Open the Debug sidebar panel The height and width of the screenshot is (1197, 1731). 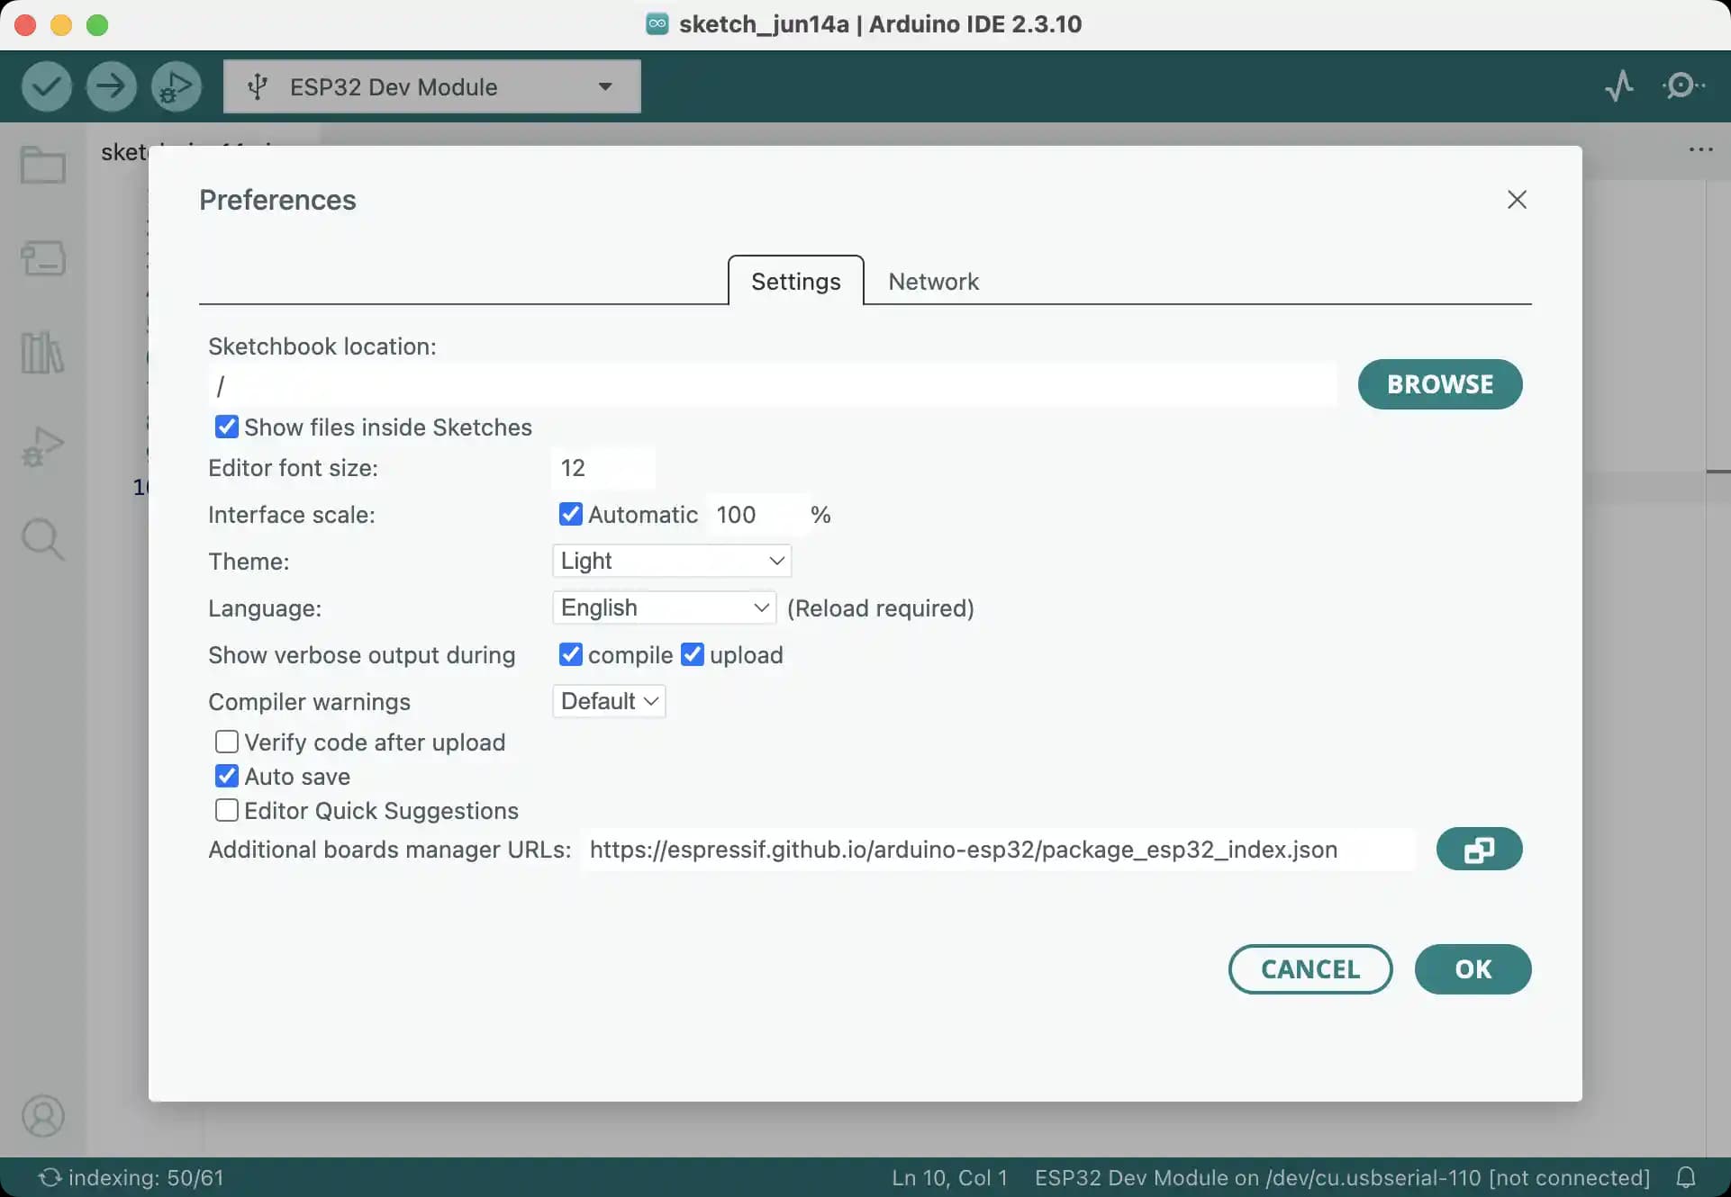42,445
